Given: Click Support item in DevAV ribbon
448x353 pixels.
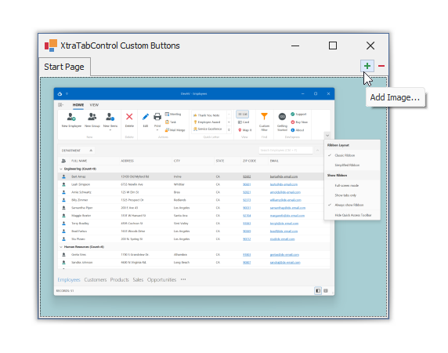Looking at the screenshot, I should point(298,115).
